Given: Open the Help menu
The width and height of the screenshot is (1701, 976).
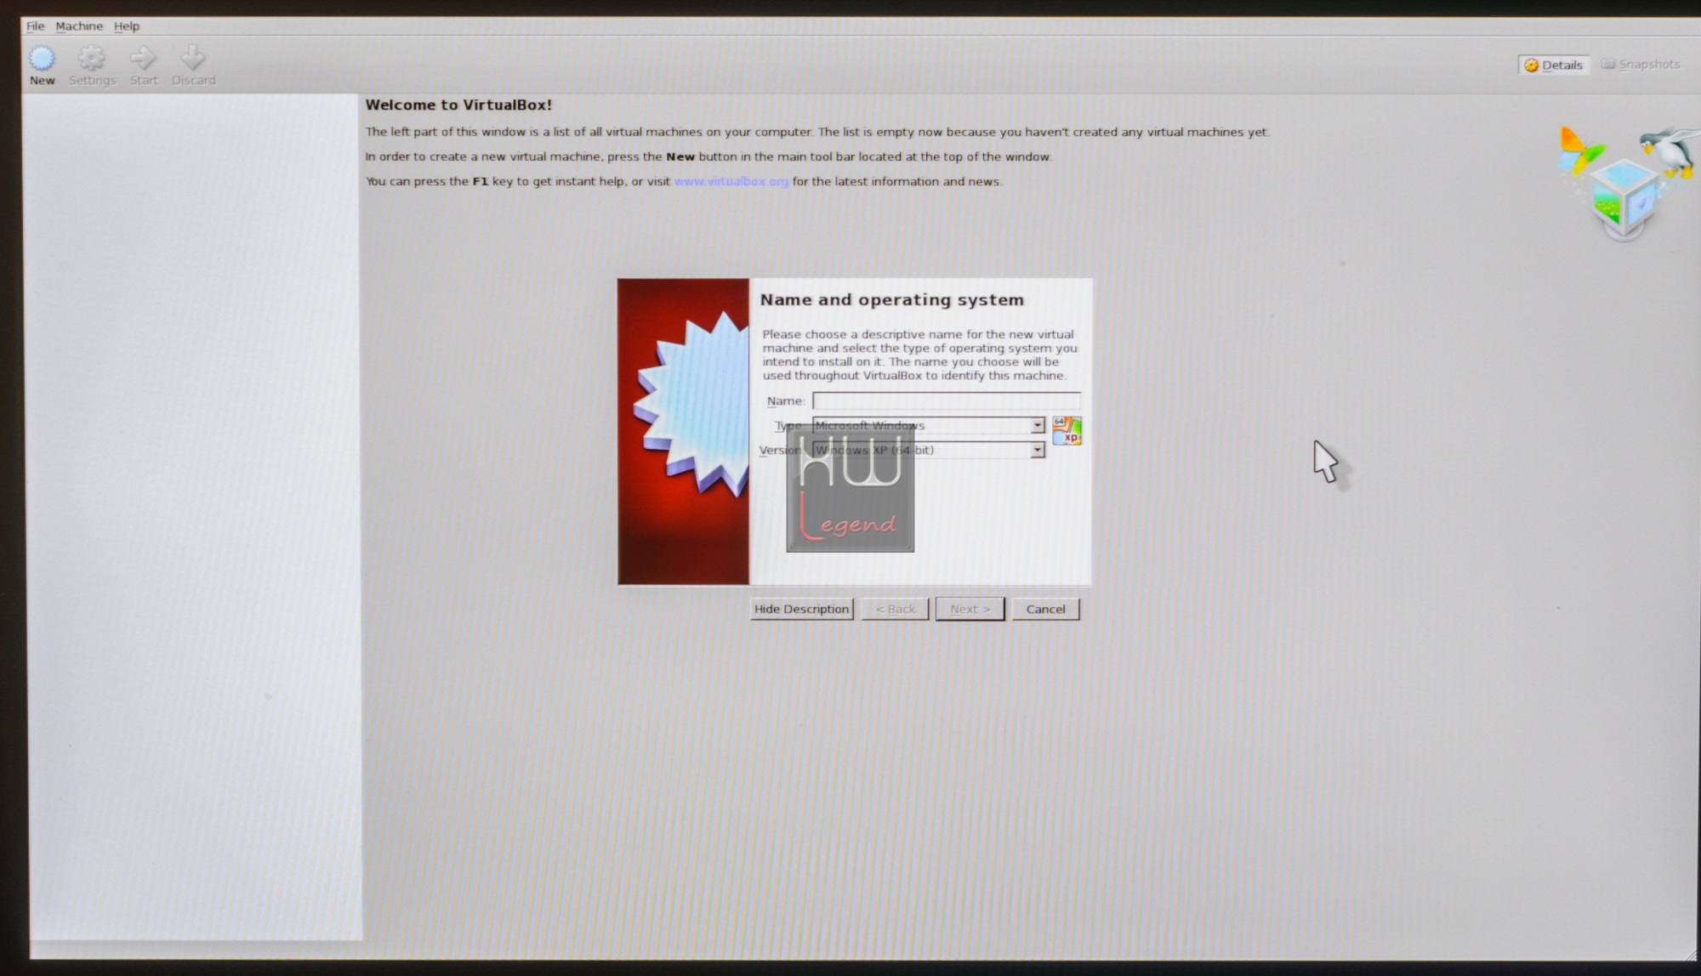Looking at the screenshot, I should pyautogui.click(x=127, y=26).
